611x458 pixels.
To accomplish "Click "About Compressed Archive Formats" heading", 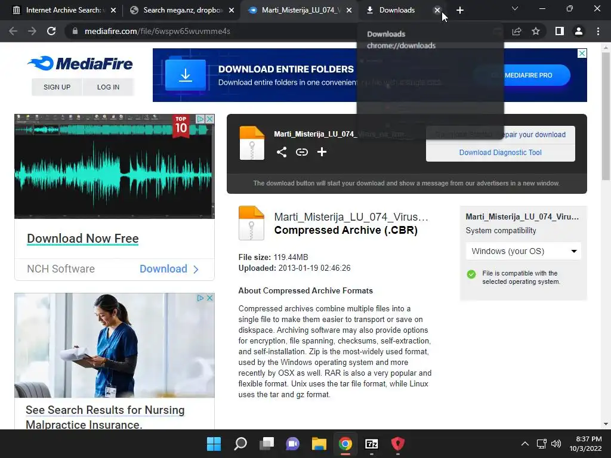I will click(x=305, y=290).
